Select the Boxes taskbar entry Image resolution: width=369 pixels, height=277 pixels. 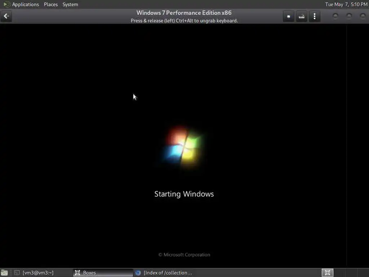click(103, 273)
